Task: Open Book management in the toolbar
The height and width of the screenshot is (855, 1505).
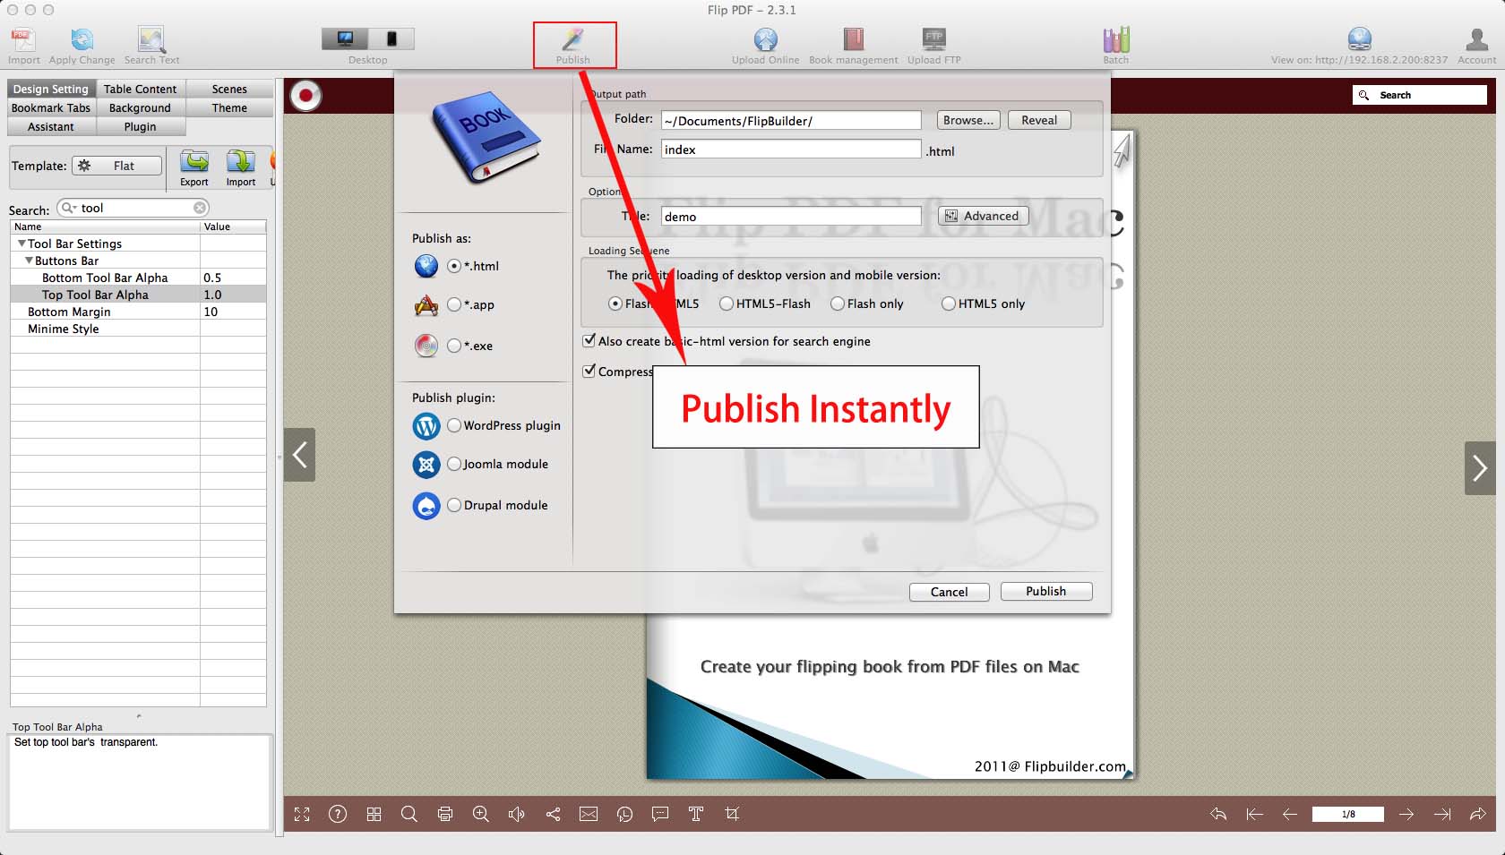Action: point(853,41)
